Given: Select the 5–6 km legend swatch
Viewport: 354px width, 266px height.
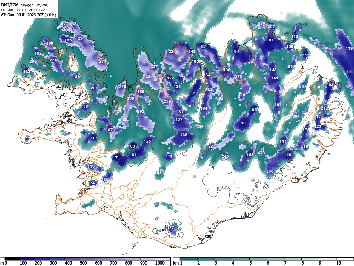Looking at the screenshot, I should pos(258,259).
